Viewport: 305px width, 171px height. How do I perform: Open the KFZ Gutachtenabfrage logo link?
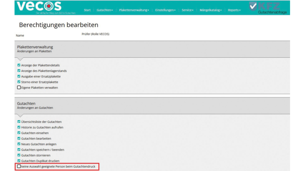pos(268,8)
